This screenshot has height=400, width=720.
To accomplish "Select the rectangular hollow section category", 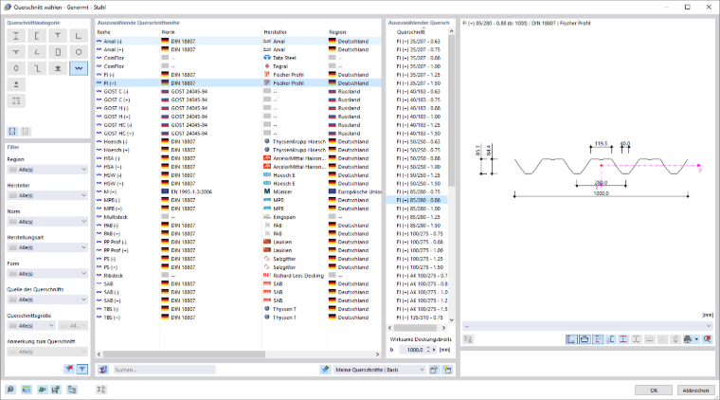I will (58, 52).
